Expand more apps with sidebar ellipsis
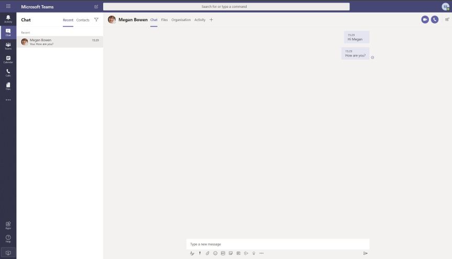Screen dimensions: 452x259 [8, 100]
